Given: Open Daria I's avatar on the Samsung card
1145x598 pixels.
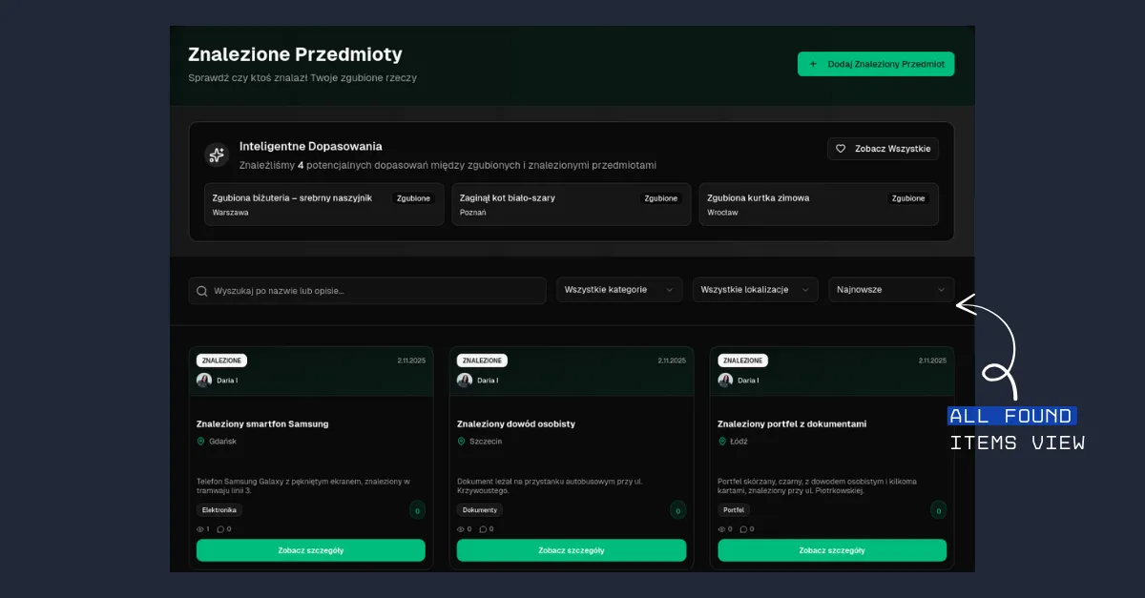Looking at the screenshot, I should pyautogui.click(x=204, y=380).
